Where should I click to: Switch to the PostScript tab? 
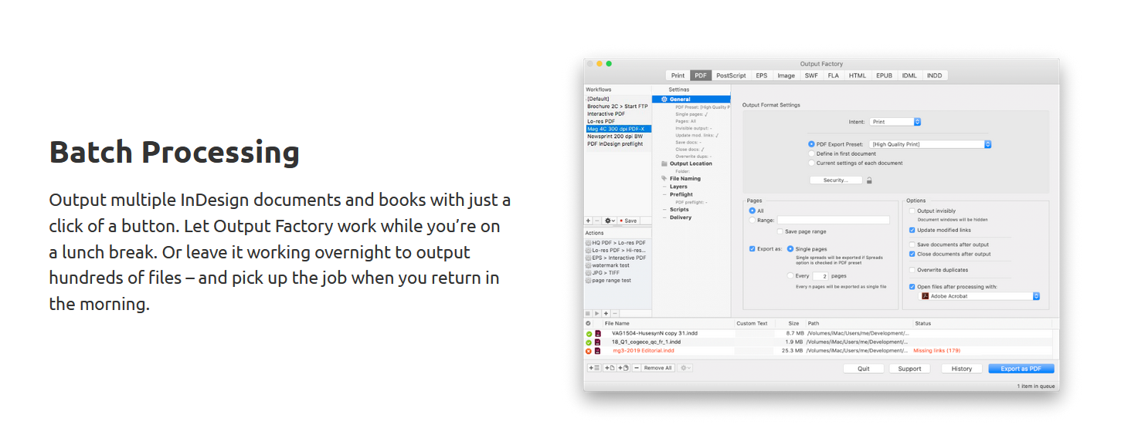[731, 76]
